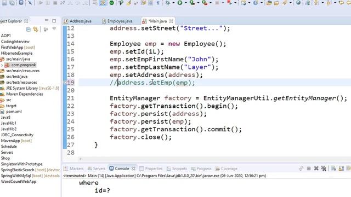Screen dimensions: 351x197
Task: Click Remove Launch X icon in console
Action: click(x=316, y=169)
